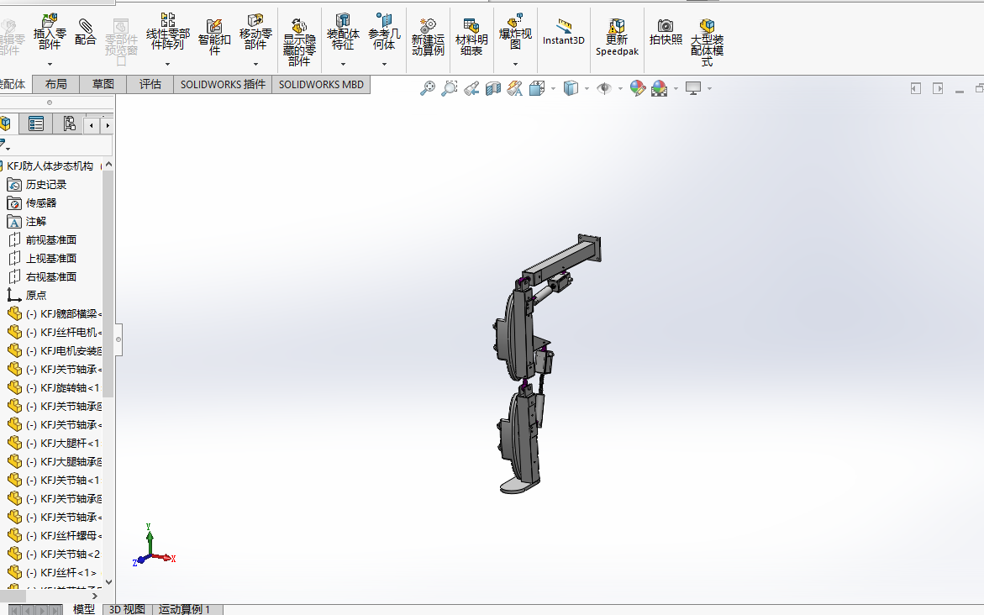
Task: Select the 前视基准面 plane
Action: click(50, 239)
